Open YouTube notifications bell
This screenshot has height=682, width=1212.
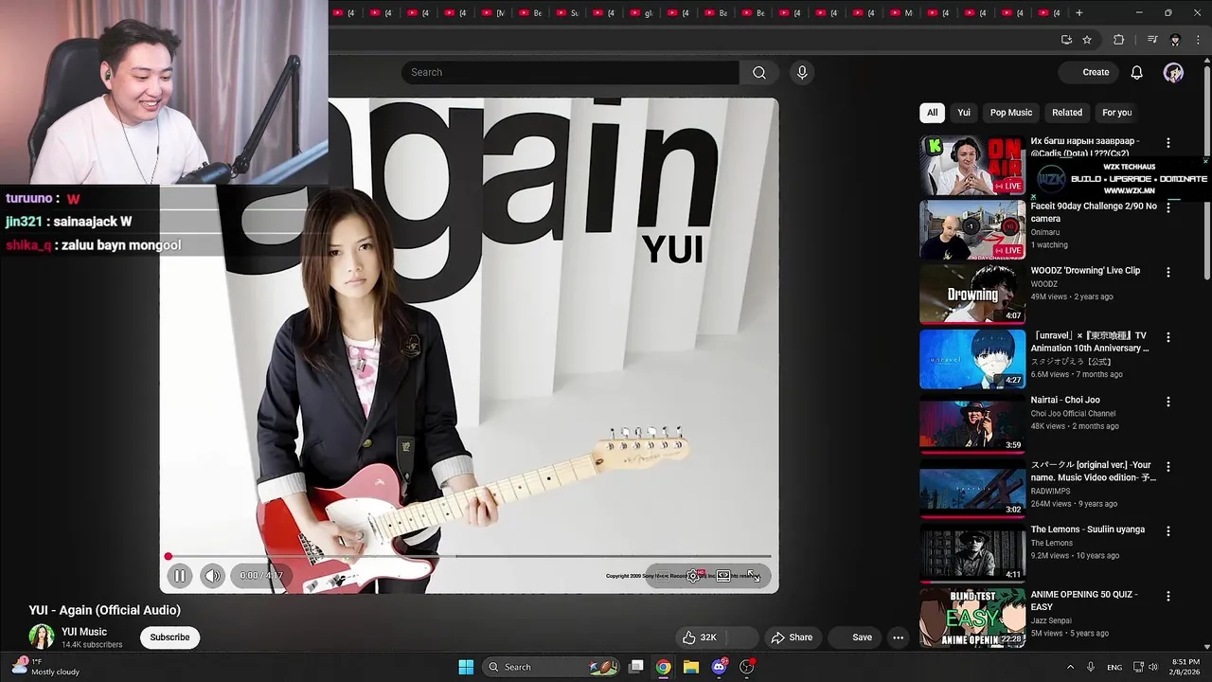pyautogui.click(x=1137, y=73)
